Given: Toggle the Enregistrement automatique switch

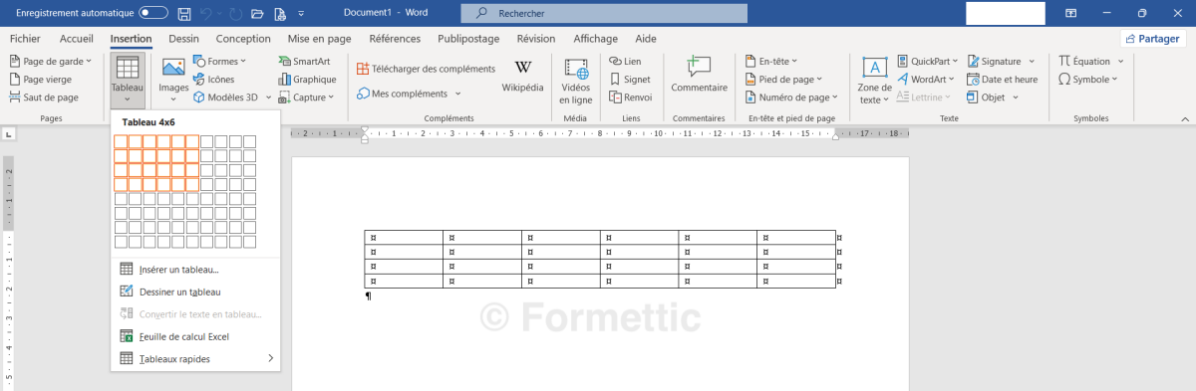Looking at the screenshot, I should coord(153,13).
